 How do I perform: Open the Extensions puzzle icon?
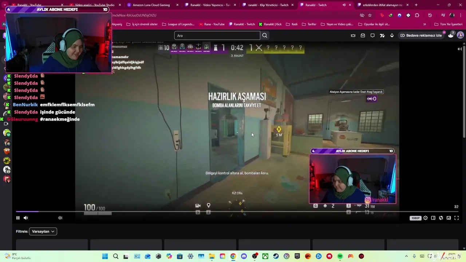tap(417, 15)
